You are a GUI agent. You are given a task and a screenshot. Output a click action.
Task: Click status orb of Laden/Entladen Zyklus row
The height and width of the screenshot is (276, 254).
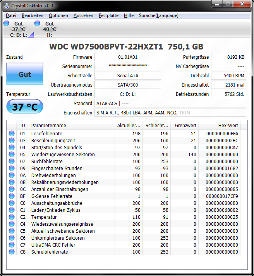[x=12, y=210]
